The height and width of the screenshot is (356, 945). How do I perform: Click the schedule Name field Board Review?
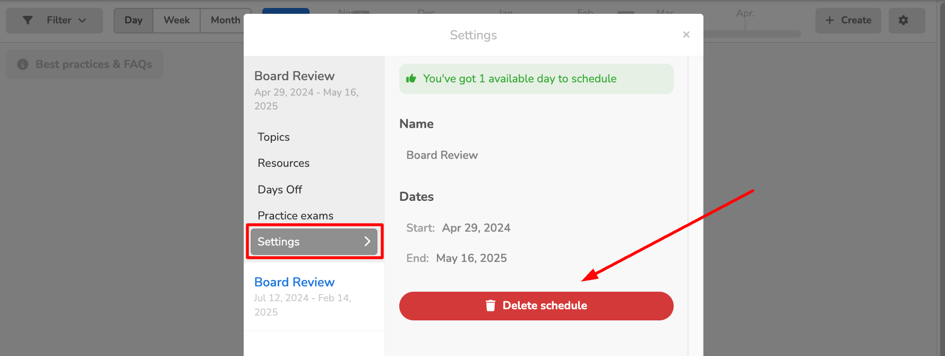442,155
